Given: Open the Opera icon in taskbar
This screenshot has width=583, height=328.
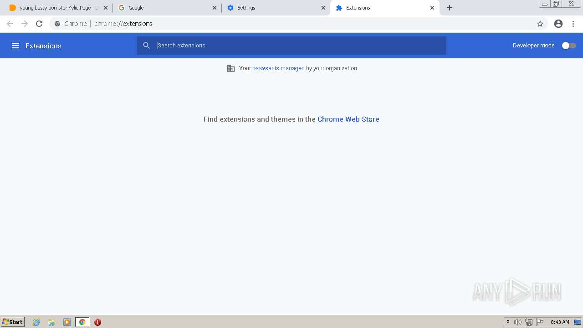Looking at the screenshot, I should (97, 322).
